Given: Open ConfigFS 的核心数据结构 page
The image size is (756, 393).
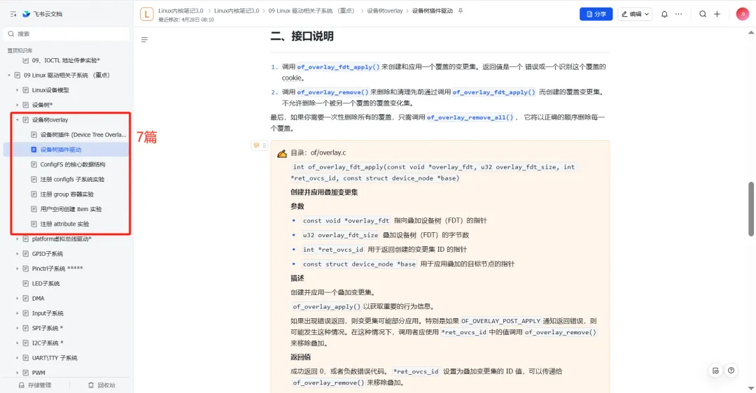Looking at the screenshot, I should [x=72, y=165].
